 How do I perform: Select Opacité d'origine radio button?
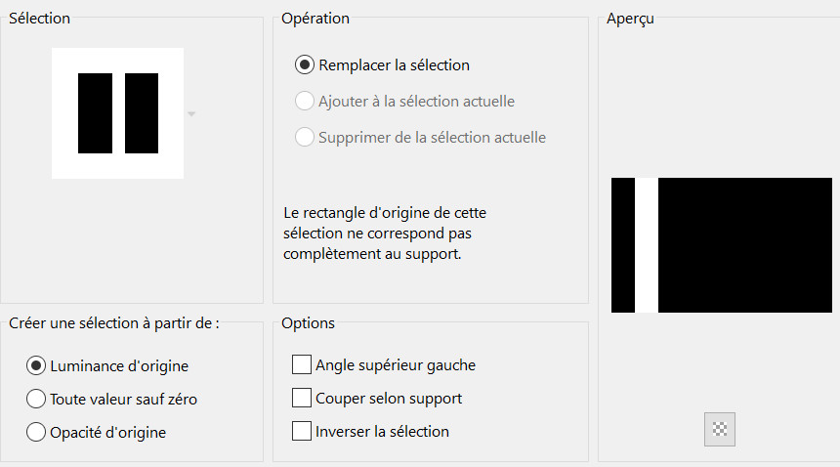pyautogui.click(x=36, y=431)
